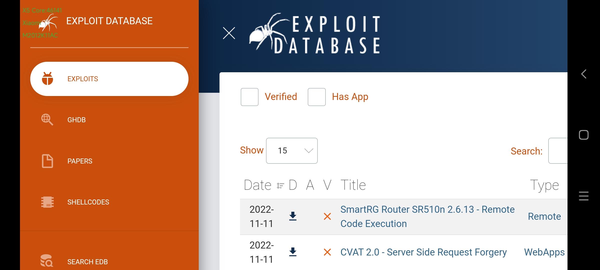600x270 pixels.
Task: Click unverified X icon in CVAT row
Action: tap(327, 252)
